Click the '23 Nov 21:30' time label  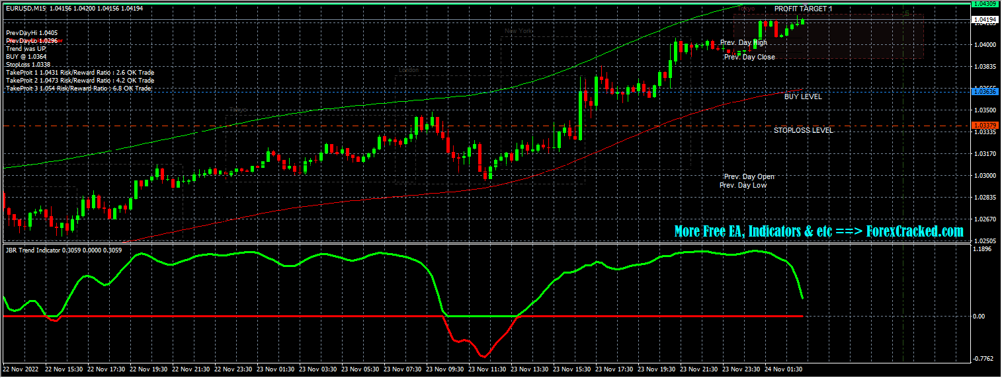(x=699, y=369)
